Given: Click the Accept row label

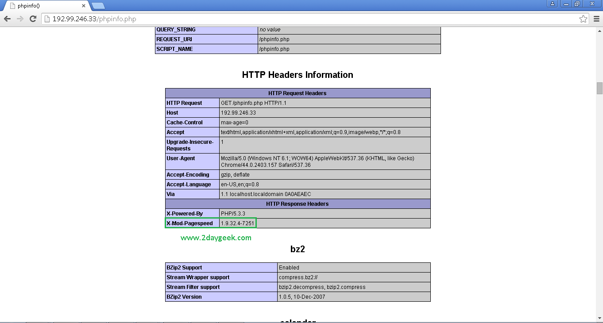Looking at the screenshot, I should click(x=175, y=132).
